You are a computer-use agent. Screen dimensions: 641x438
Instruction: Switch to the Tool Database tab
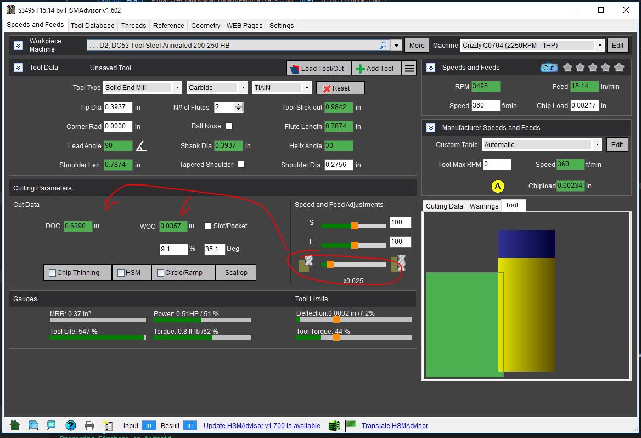pyautogui.click(x=93, y=25)
